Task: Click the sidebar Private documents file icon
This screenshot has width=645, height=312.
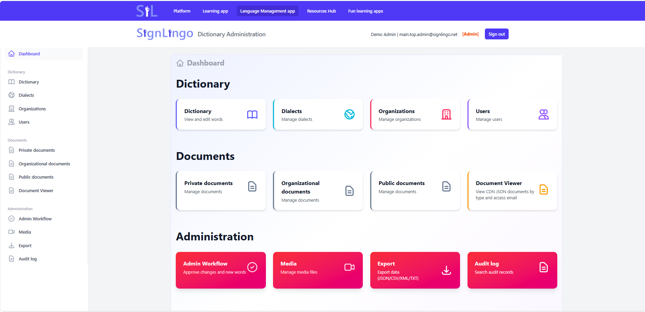Action: 12,150
